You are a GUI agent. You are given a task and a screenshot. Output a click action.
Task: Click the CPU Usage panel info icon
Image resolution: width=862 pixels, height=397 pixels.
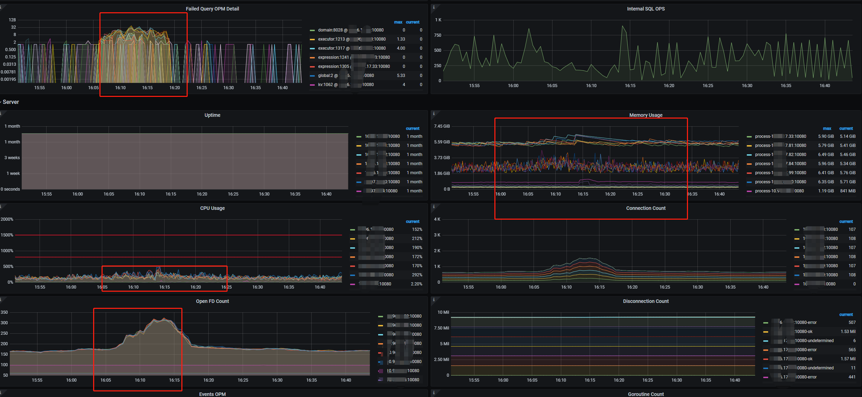(1, 207)
